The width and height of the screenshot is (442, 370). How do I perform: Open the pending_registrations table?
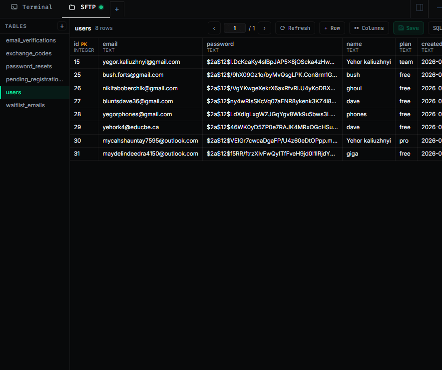pos(34,79)
